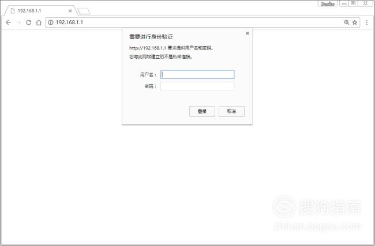Close the 192.168.1.1 tab

pos(70,11)
